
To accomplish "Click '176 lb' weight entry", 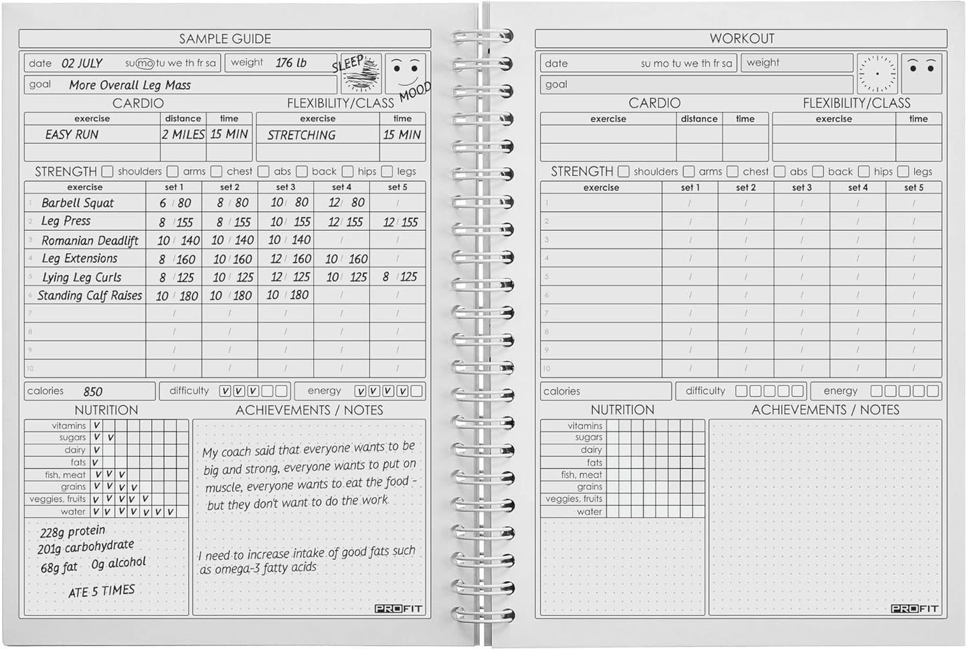I will click(291, 63).
